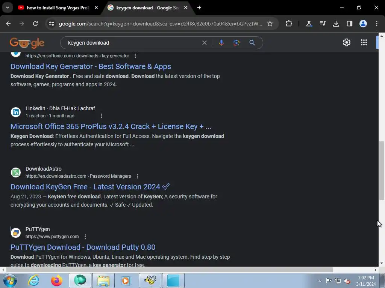Viewport: 385px width, 288px height.
Task: Click the en.downloadastro.com Password Managers URL
Action: point(78,176)
